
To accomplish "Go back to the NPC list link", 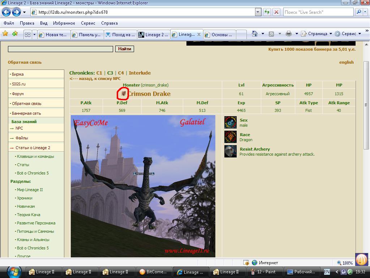I will [95, 79].
